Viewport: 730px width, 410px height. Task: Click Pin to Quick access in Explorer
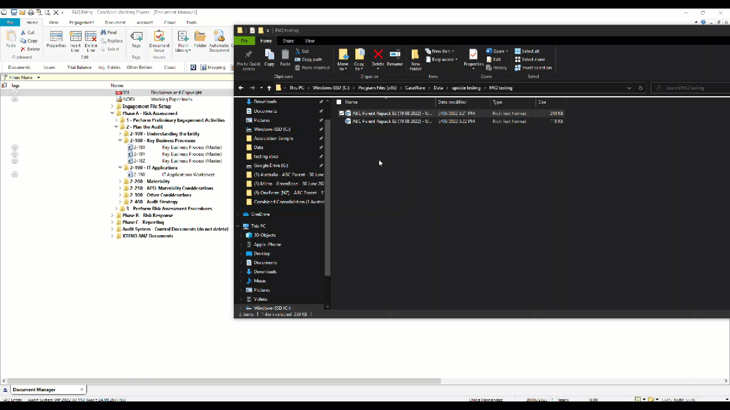point(249,59)
